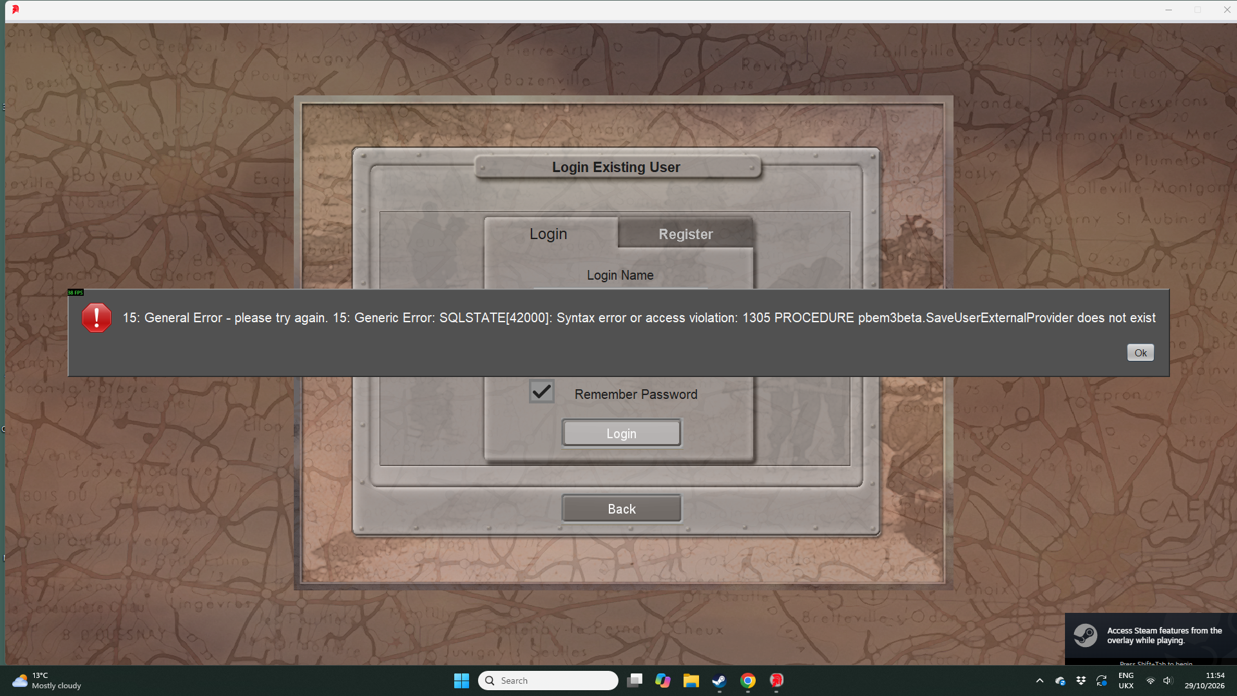Open Google Chrome from taskbar
The width and height of the screenshot is (1237, 696).
point(748,681)
